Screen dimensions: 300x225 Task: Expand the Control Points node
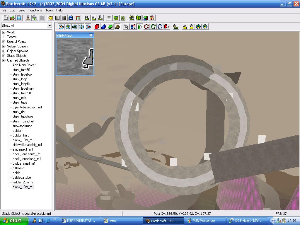pyautogui.click(x=4, y=42)
